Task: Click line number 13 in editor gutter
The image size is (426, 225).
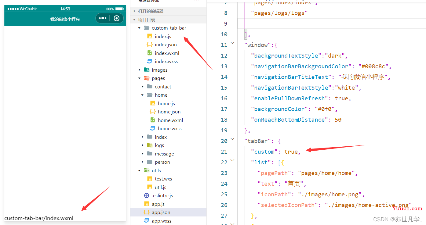Action: pyautogui.click(x=224, y=66)
